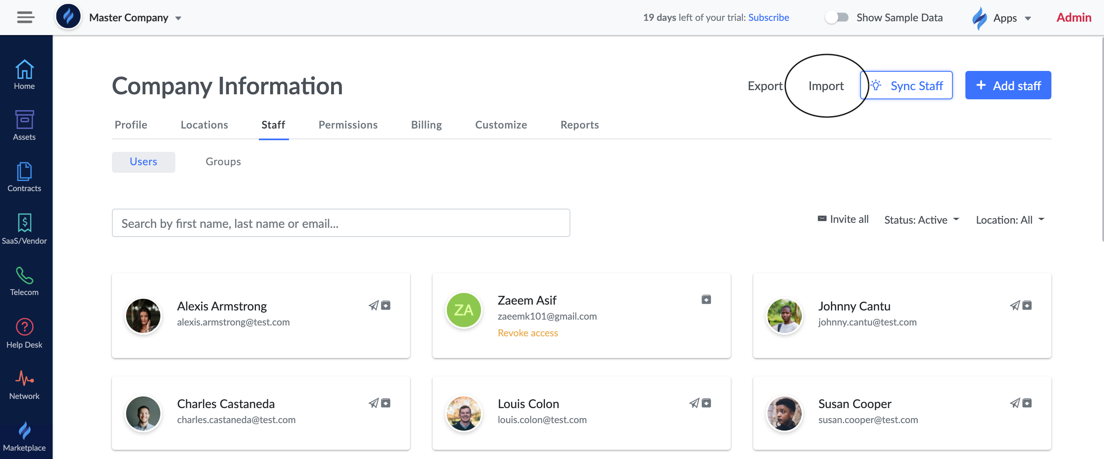Screen dimensions: 1104x459
Task: Click the Telecom sidebar icon
Action: 24,275
